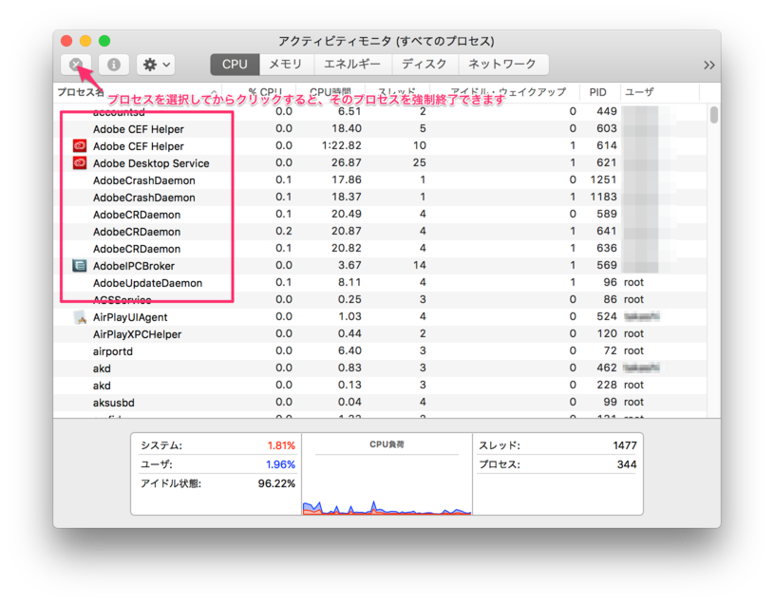
Task: Select the AirPlayXPCHelper process
Action: tap(380, 334)
